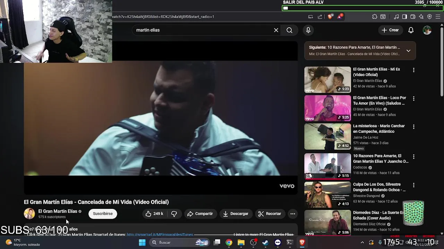
Task: Dislike the video with thumbs down
Action: tap(174, 214)
